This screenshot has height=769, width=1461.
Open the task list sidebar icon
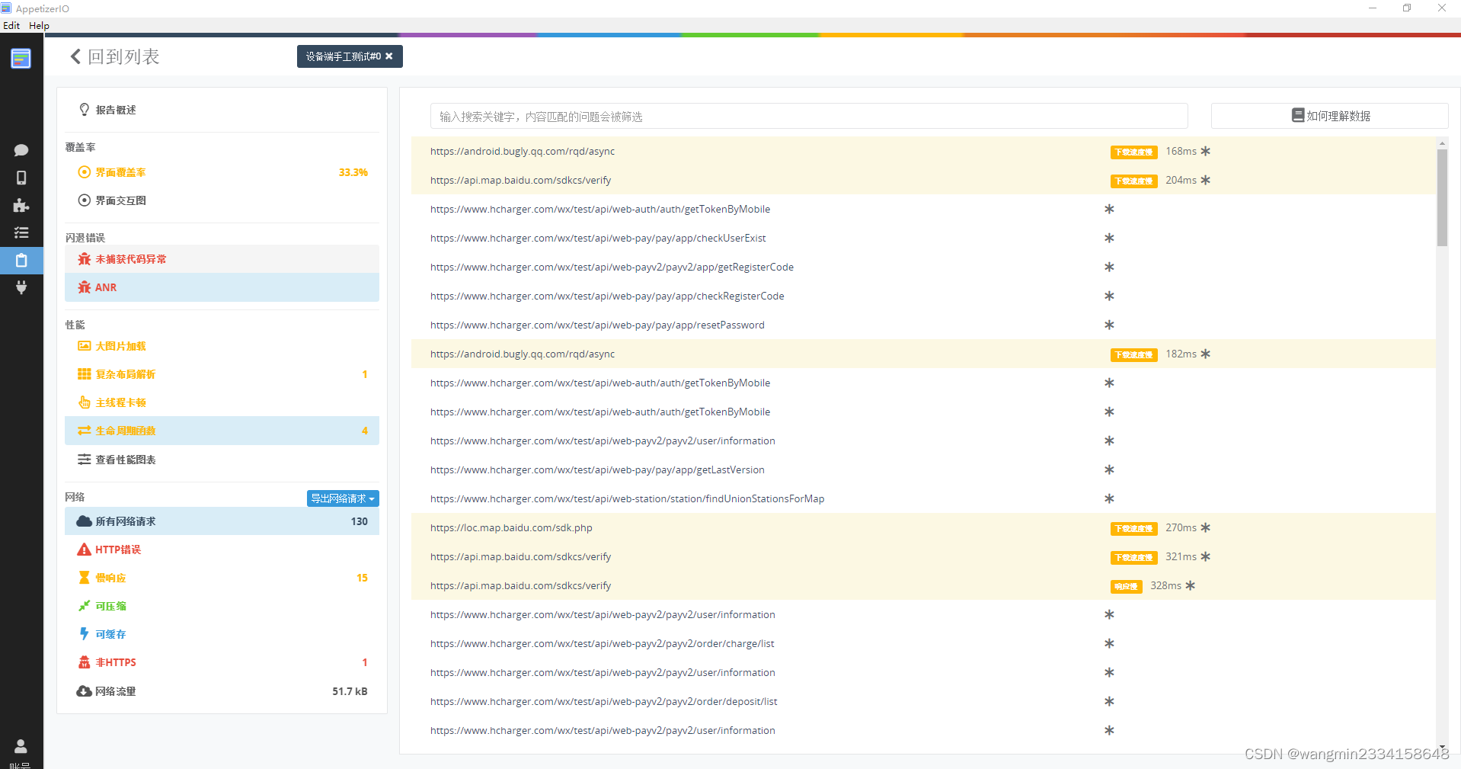(21, 232)
